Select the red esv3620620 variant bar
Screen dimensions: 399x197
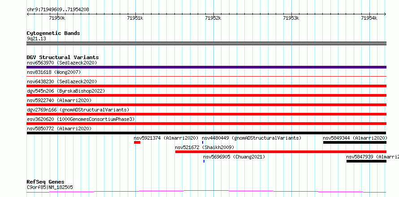[x=206, y=124]
